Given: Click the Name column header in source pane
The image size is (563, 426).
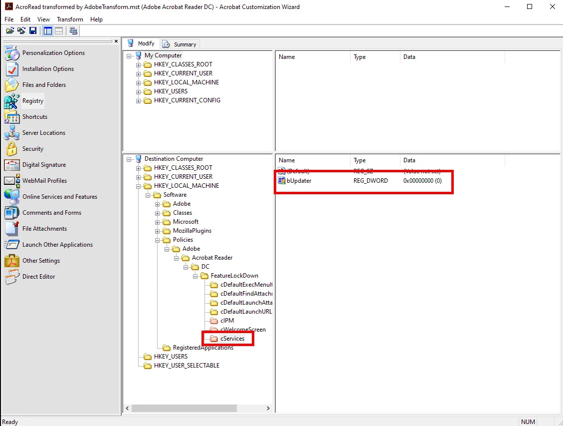Looking at the screenshot, I should [313, 57].
